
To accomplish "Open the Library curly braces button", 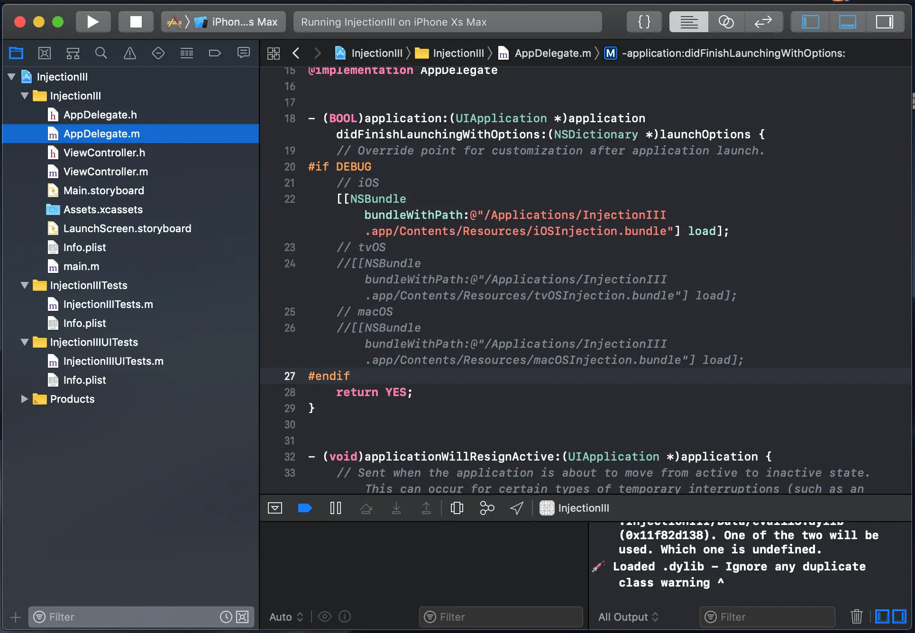I will [644, 22].
